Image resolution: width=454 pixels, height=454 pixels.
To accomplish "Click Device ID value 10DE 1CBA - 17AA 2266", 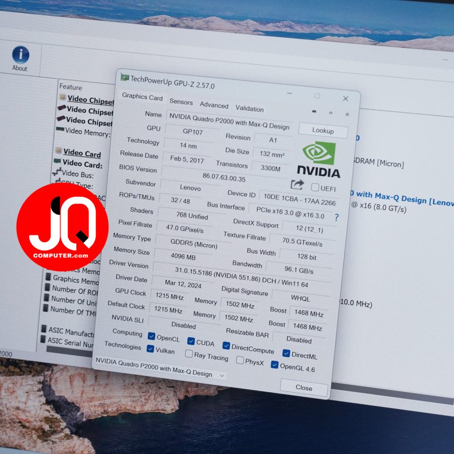I will (299, 199).
